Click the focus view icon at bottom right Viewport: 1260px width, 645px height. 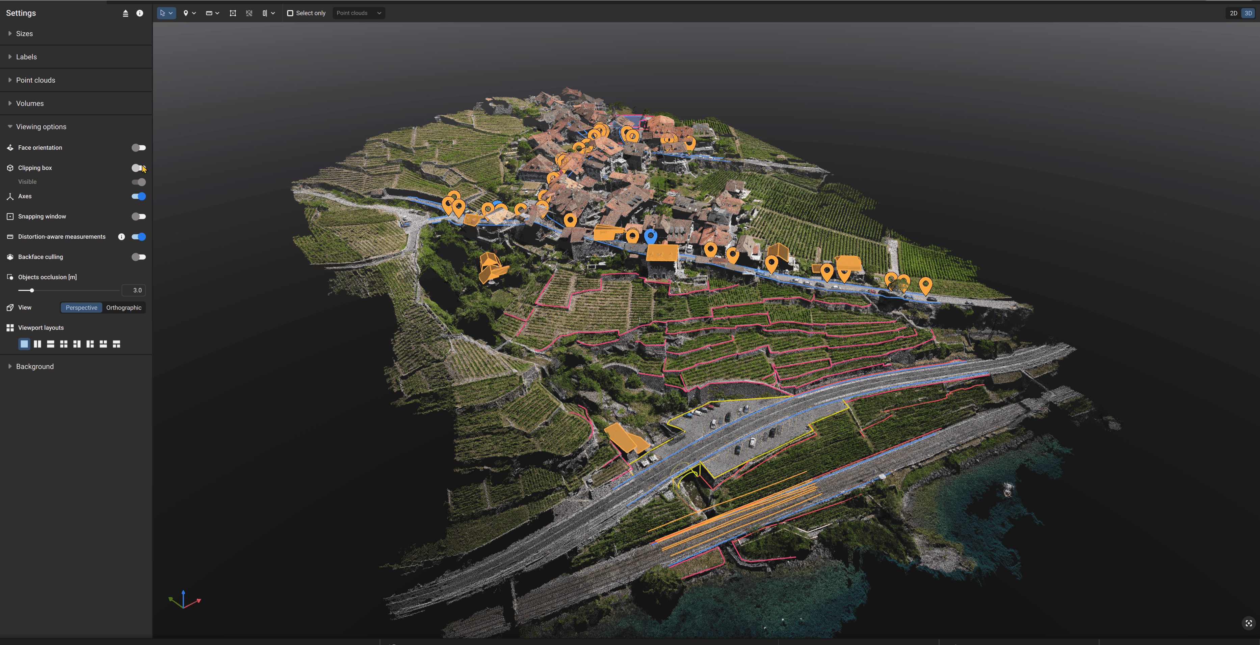coord(1248,623)
